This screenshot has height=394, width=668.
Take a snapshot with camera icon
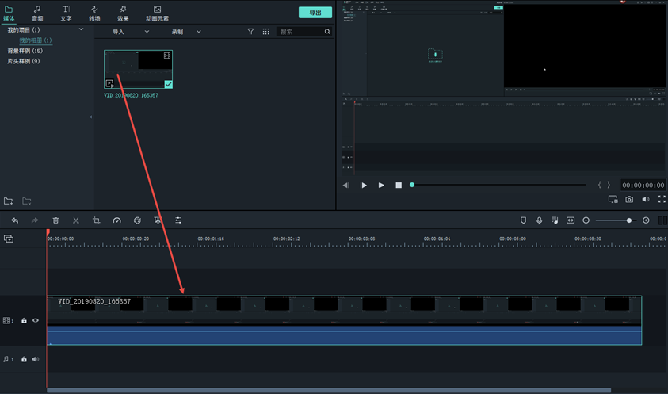click(629, 199)
